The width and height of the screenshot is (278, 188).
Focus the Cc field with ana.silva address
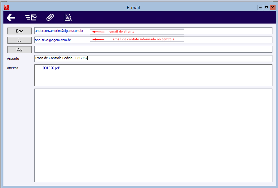coord(153,40)
